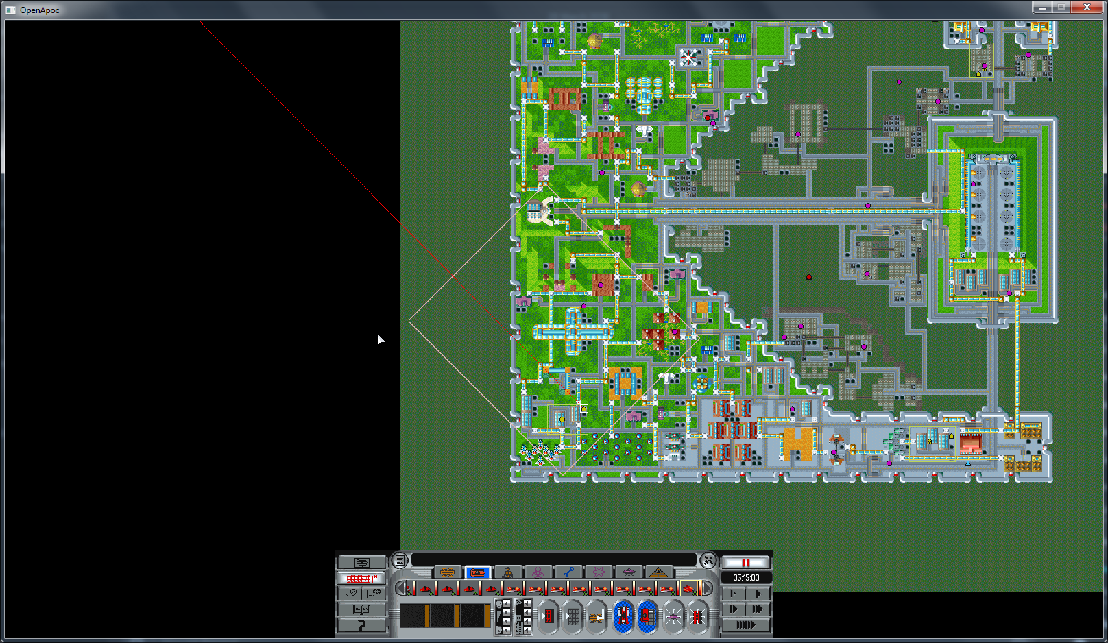
Task: Set aggressive attack mode, top arrow
Action: click(507, 604)
